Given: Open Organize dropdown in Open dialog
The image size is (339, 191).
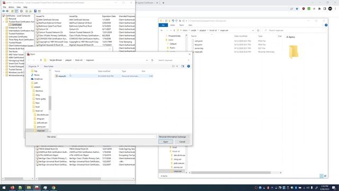Looking at the screenshot, I should tap(33, 66).
